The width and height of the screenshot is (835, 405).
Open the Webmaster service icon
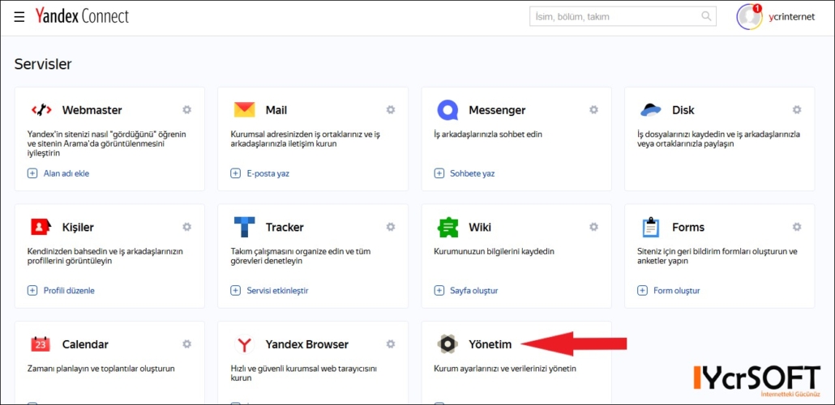point(41,110)
